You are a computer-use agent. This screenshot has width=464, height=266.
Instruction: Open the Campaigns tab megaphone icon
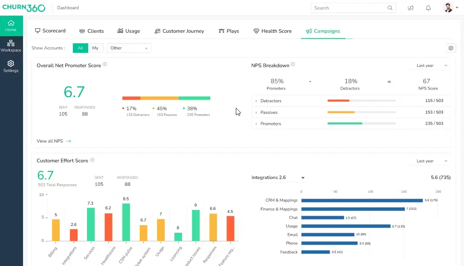click(308, 31)
